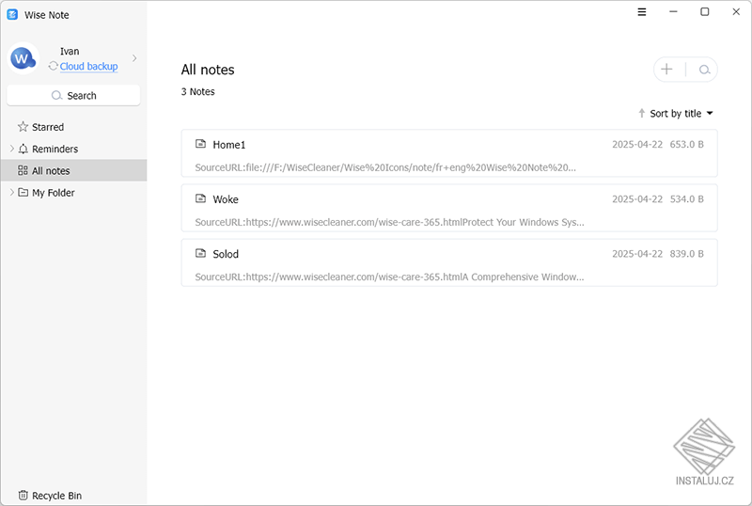Viewport: 752px width, 506px height.
Task: Add a new note with plus button
Action: click(x=666, y=70)
